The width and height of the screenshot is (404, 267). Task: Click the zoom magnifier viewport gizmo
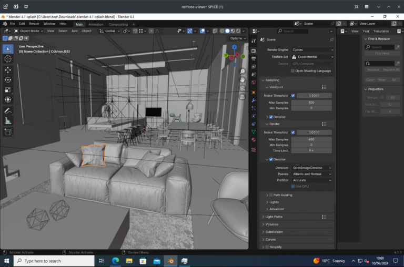[x=243, y=71]
